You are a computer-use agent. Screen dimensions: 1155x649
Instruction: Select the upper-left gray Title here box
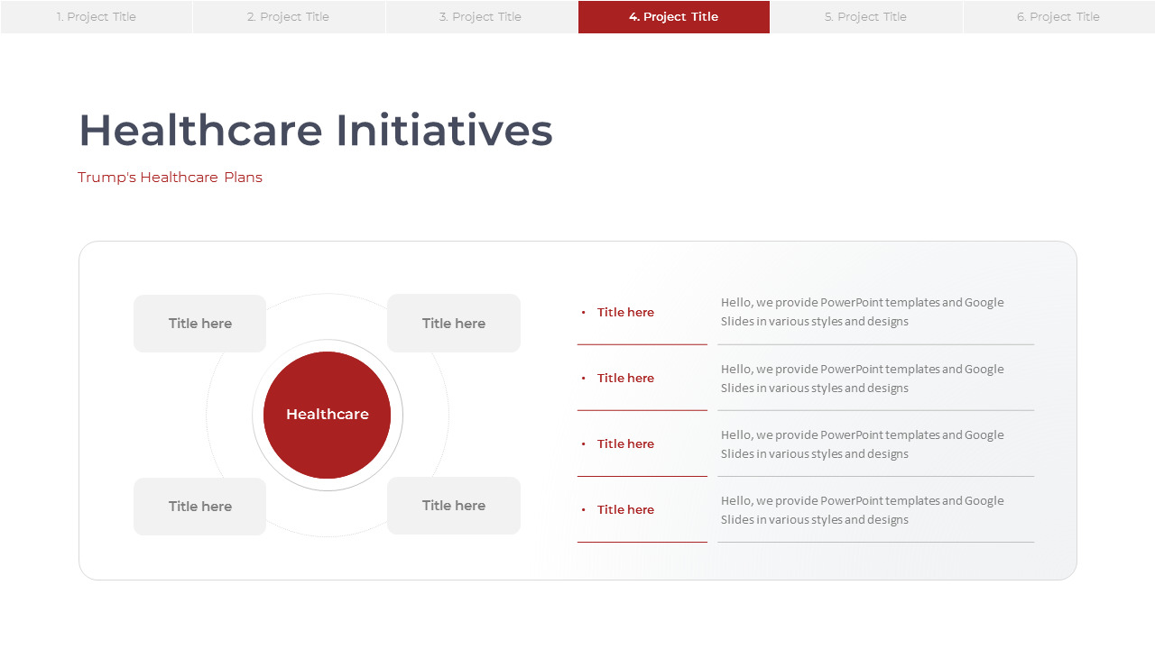[x=200, y=324]
